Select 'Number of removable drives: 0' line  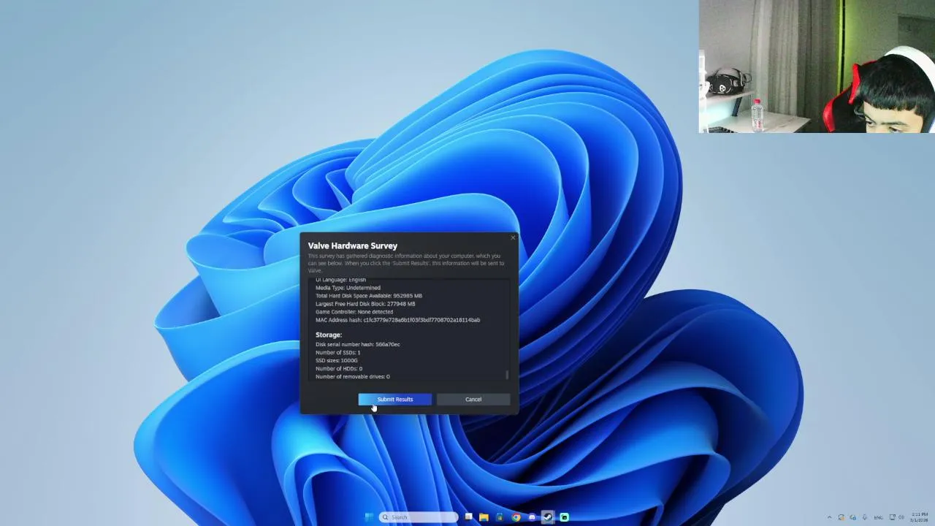(x=353, y=376)
